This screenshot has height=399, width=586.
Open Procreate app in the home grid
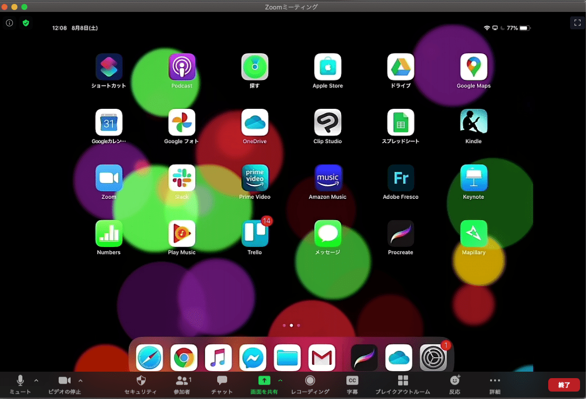click(401, 234)
